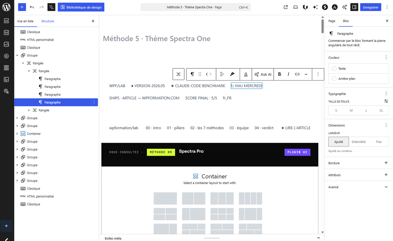The height and width of the screenshot is (241, 393).
Task: Open text alignment option in toolbar
Action: [x=222, y=74]
